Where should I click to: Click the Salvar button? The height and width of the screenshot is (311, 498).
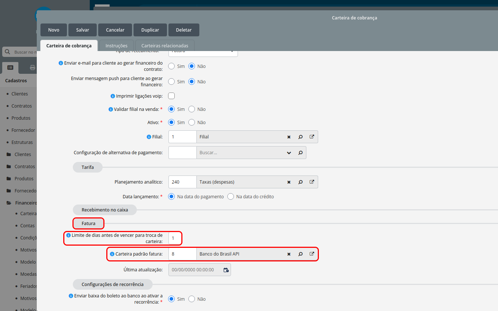click(x=83, y=30)
